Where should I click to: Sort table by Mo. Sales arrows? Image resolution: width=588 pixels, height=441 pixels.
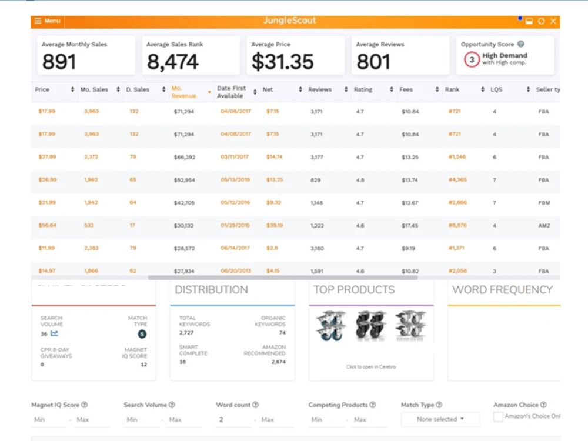(118, 89)
